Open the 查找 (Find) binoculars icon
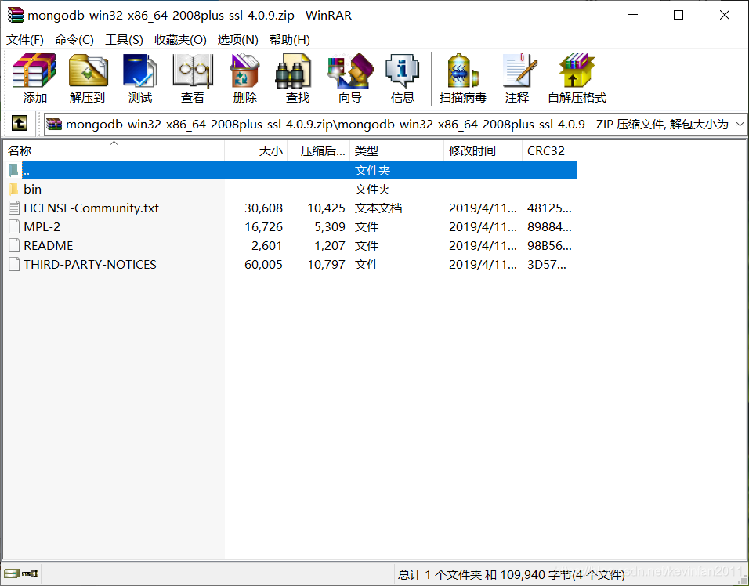Image resolution: width=749 pixels, height=586 pixels. click(x=293, y=71)
